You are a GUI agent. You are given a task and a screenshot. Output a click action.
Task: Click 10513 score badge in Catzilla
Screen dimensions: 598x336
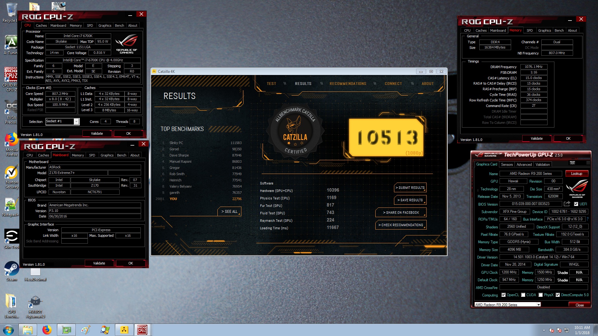click(386, 137)
